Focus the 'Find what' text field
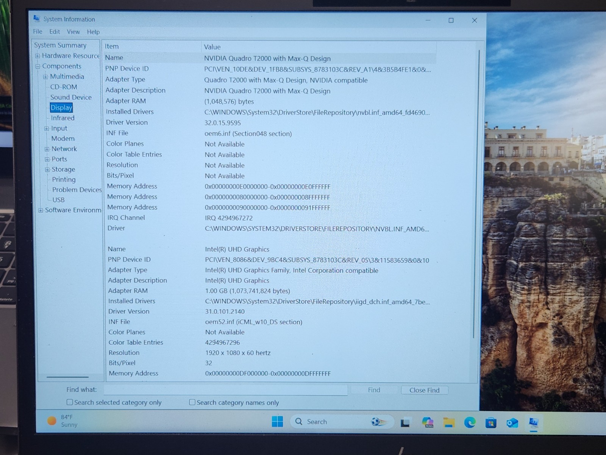 226,390
